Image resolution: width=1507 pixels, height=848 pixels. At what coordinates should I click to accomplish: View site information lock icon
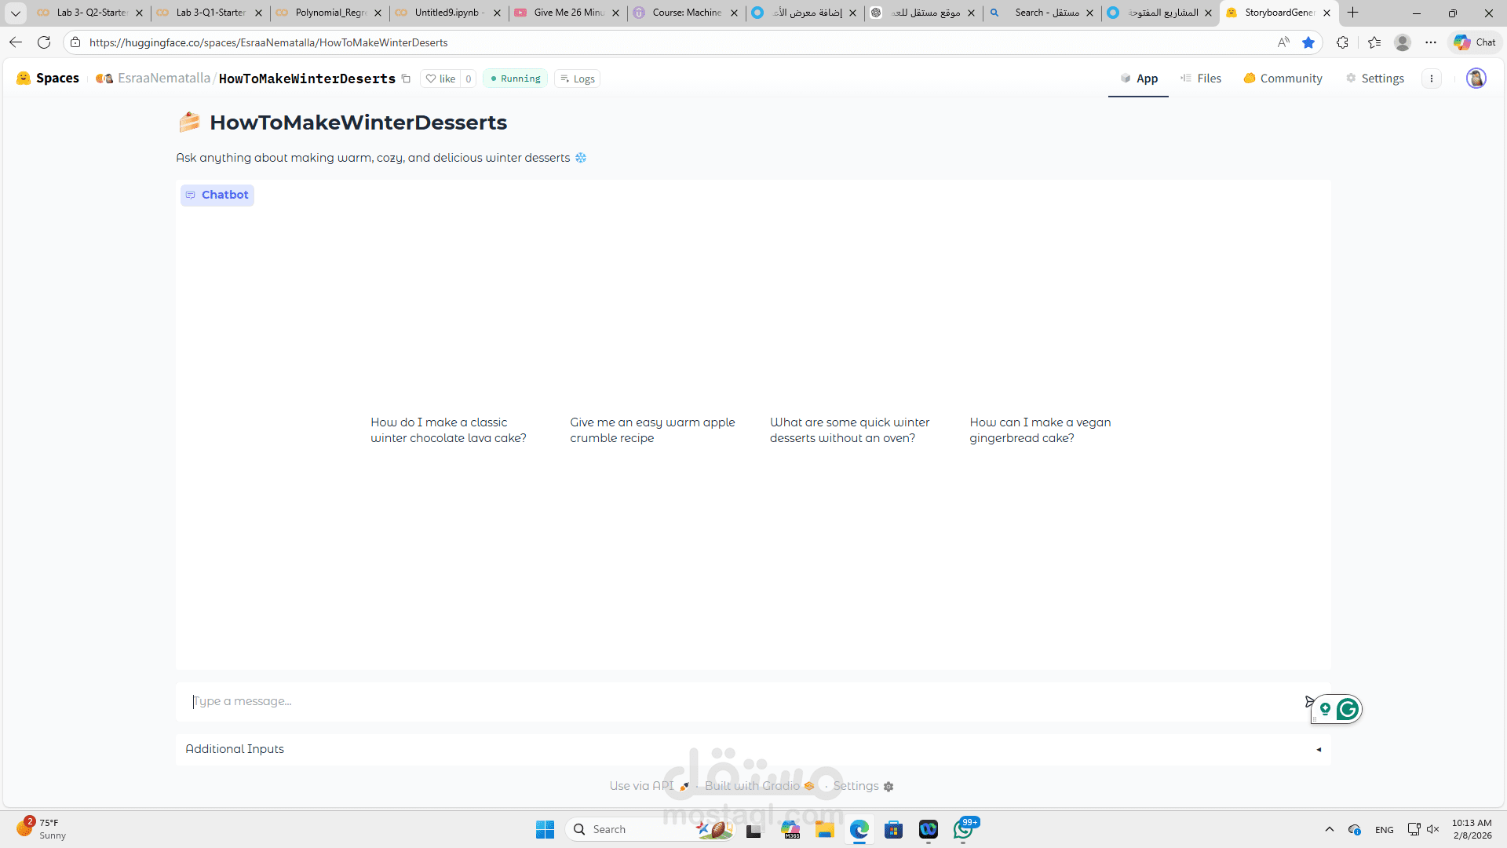75,42
